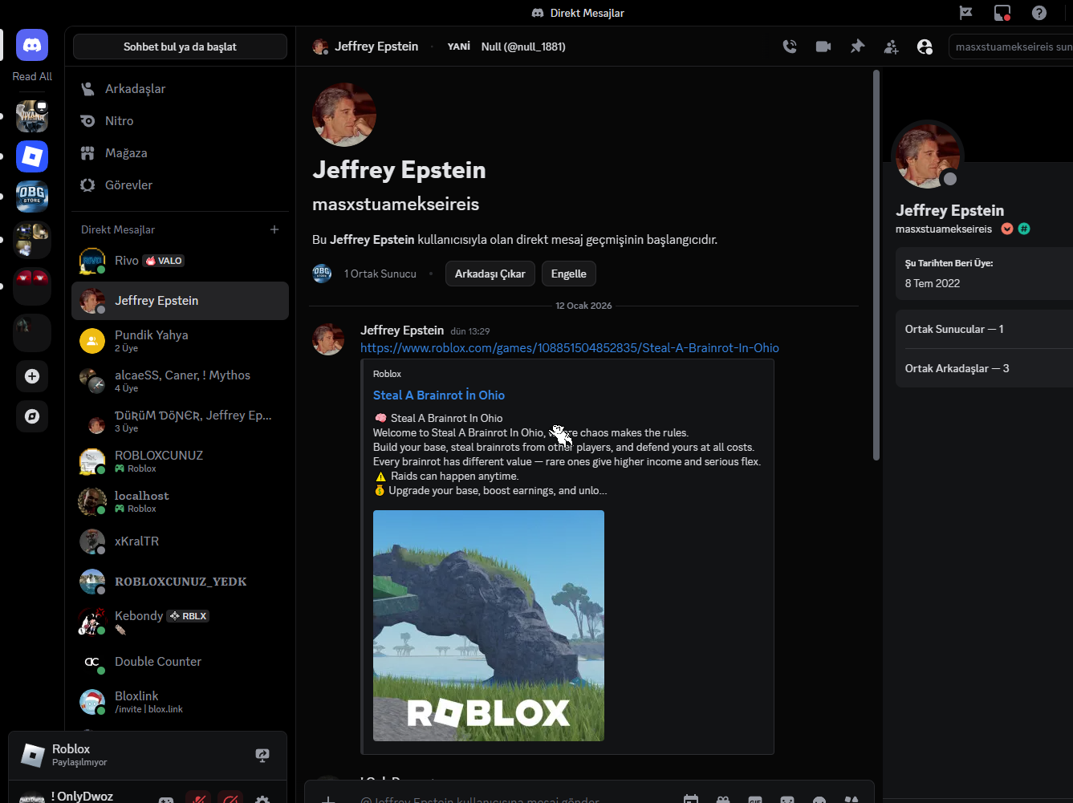Open the first server icon below Read All
Image resolution: width=1073 pixels, height=803 pixels.
coord(32,116)
